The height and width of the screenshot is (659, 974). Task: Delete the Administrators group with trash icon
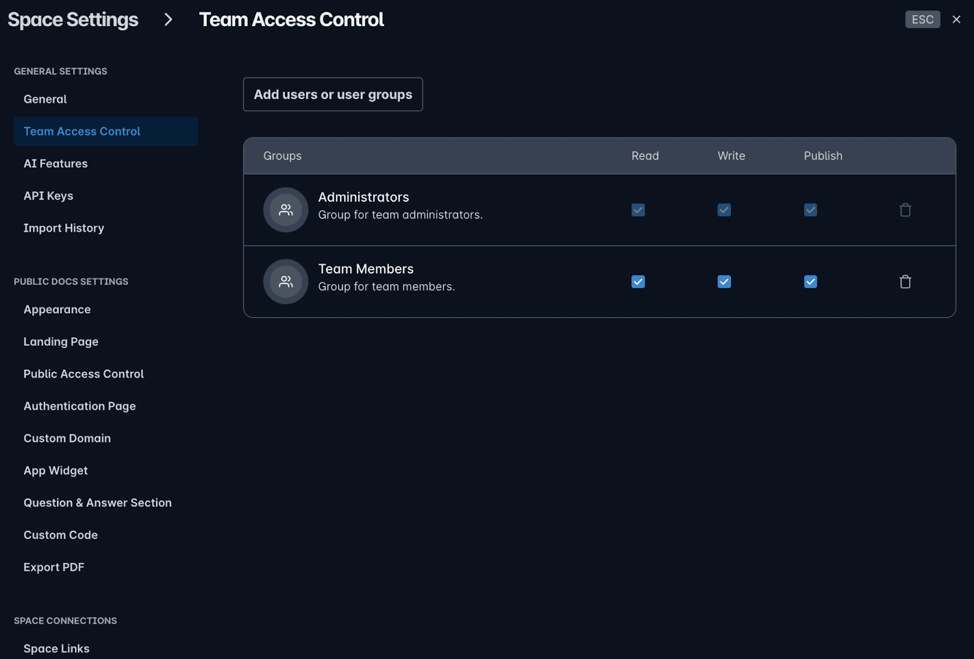point(905,210)
